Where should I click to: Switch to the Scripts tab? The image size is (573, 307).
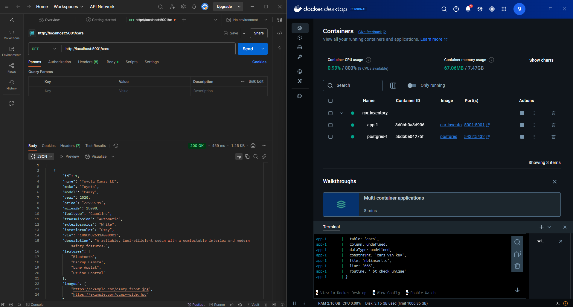[x=132, y=62]
